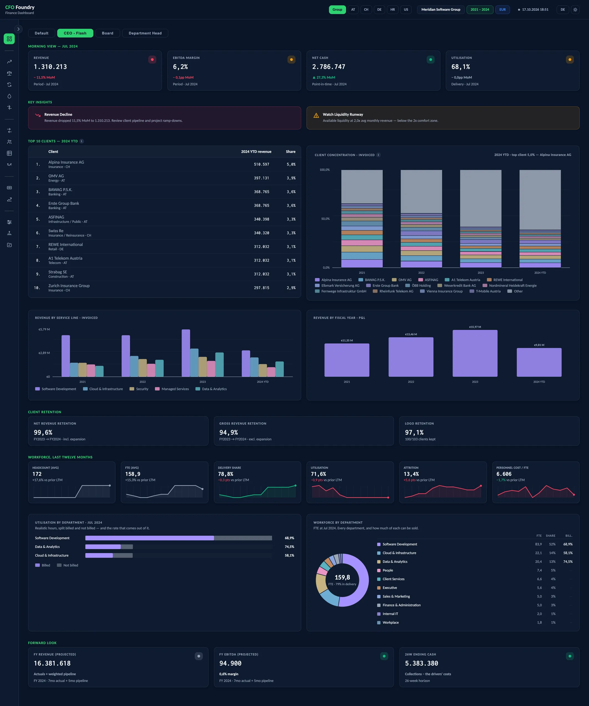Open the sliders settings sidebar icon

point(9,222)
